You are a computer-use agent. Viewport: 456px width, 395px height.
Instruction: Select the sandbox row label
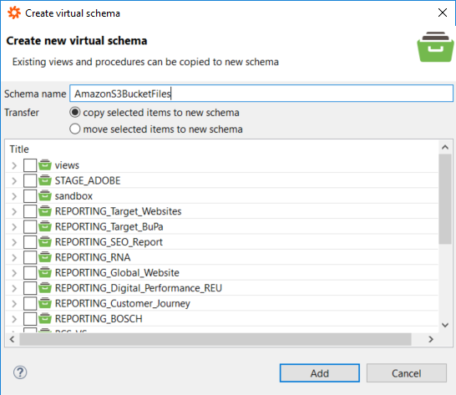click(73, 196)
